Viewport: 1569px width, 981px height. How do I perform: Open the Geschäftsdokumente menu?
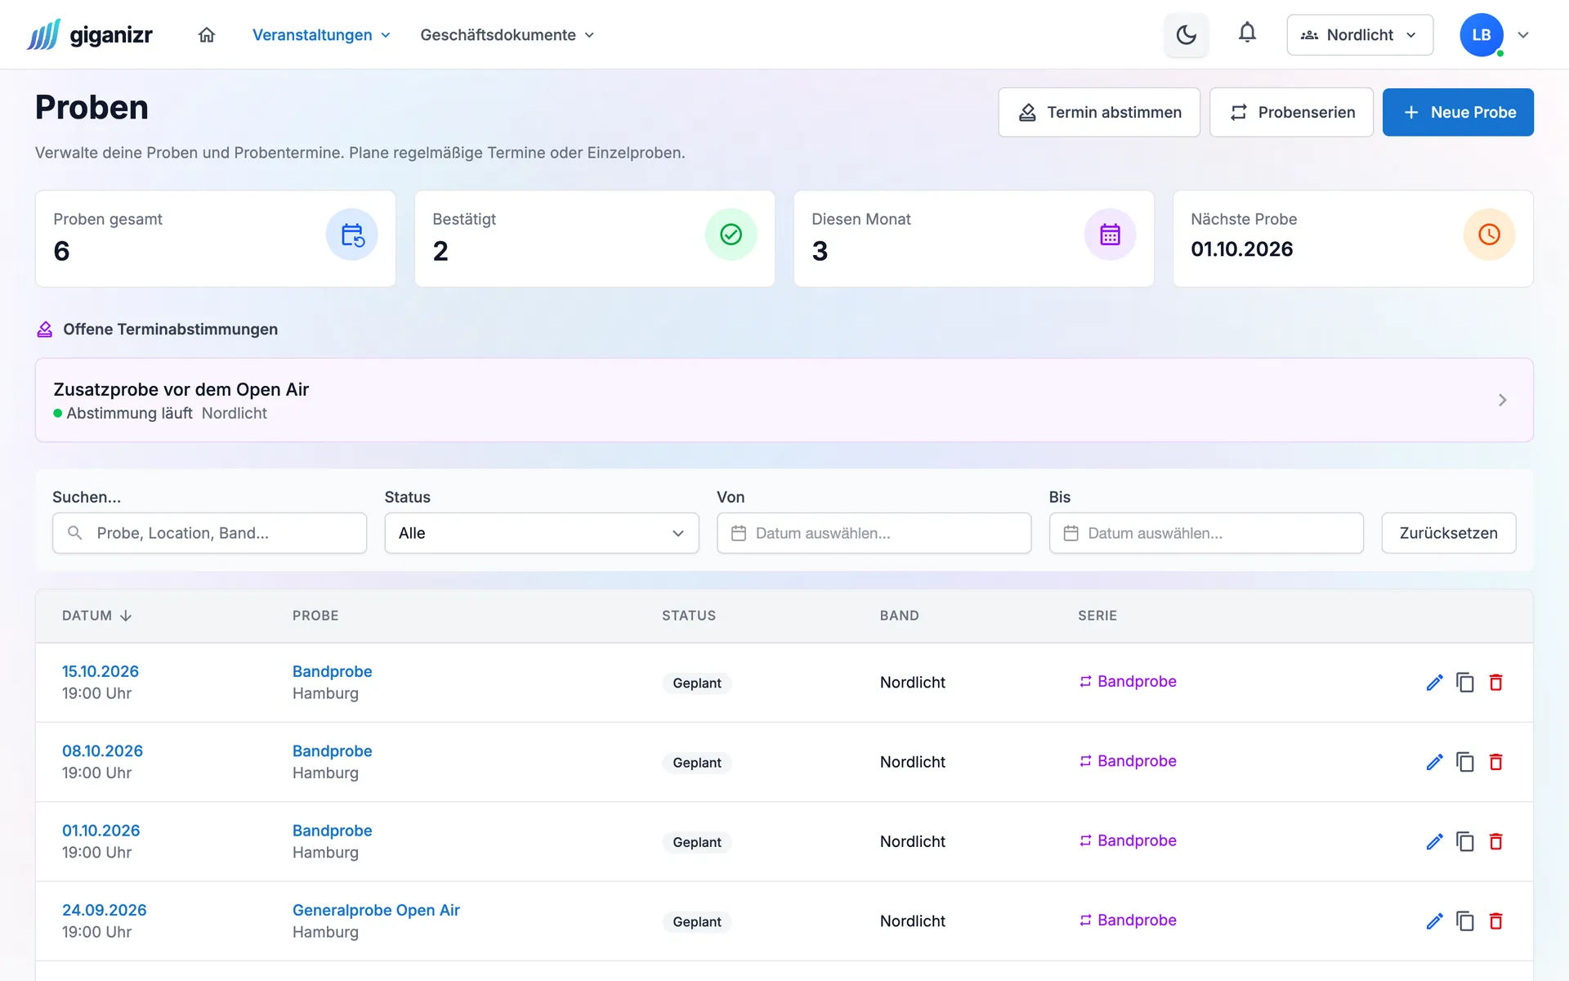[x=507, y=35]
